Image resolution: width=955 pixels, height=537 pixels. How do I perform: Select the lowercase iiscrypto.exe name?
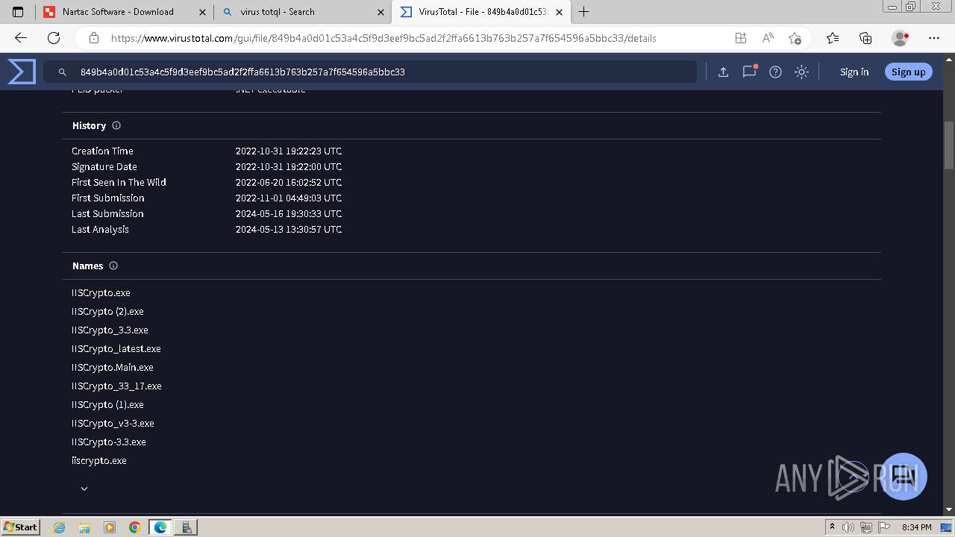coord(99,460)
